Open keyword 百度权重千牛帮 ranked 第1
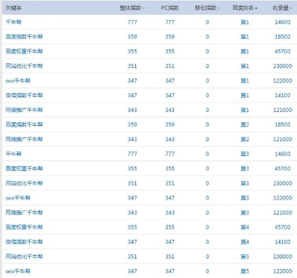 tap(24, 51)
